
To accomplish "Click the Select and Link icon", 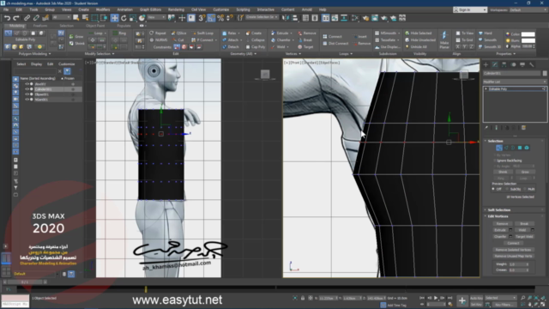I will pos(27,17).
